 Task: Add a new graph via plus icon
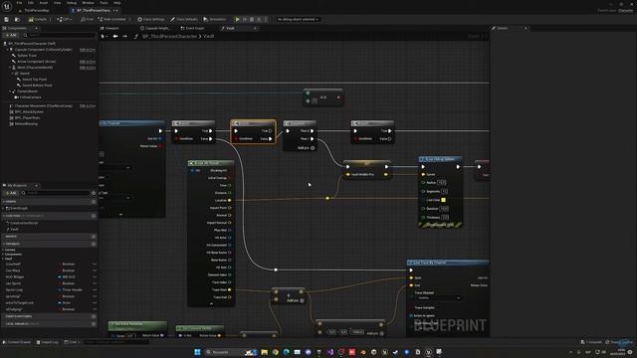(94, 202)
